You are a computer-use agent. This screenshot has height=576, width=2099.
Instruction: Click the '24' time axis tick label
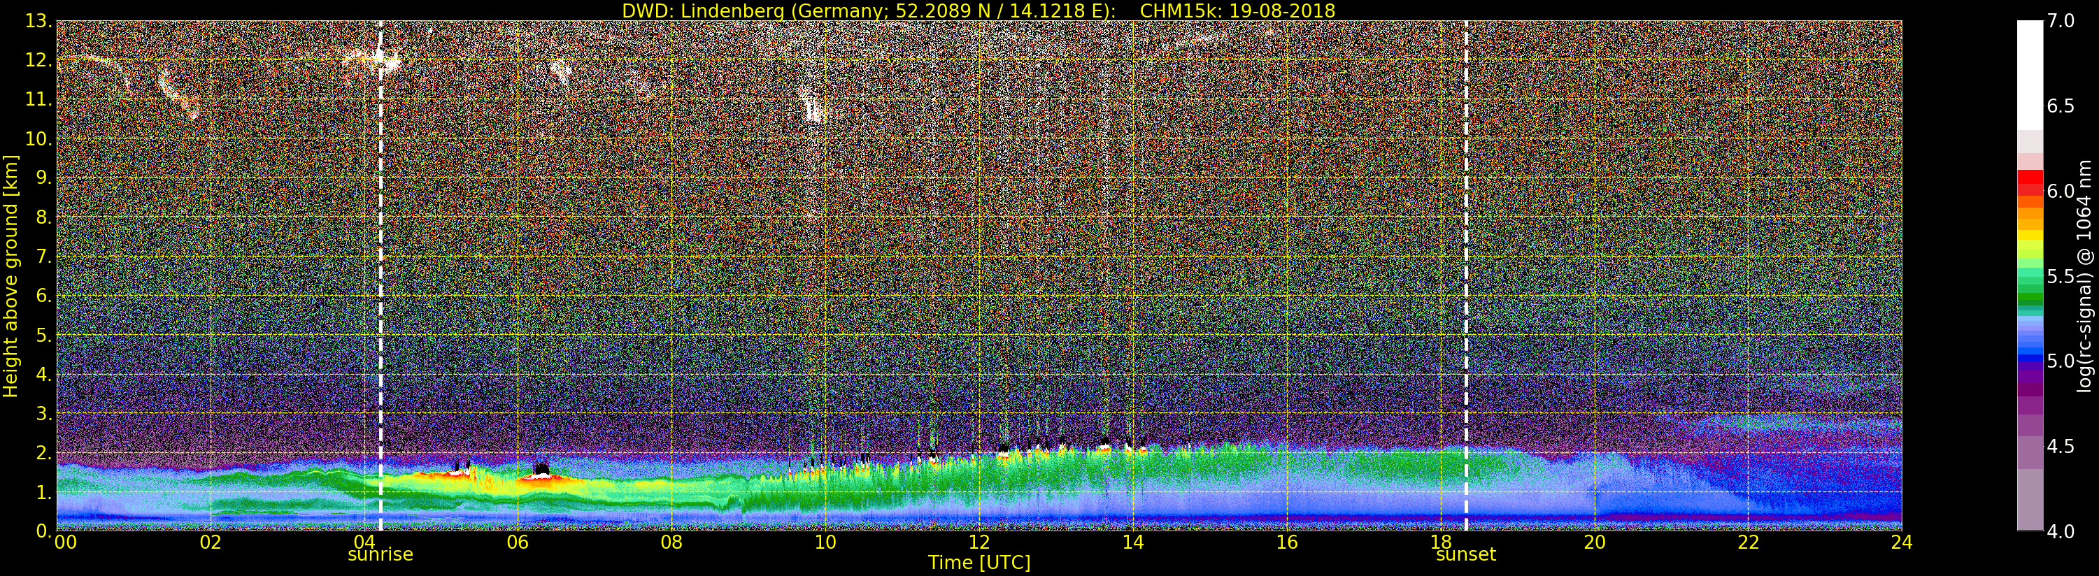point(1902,542)
